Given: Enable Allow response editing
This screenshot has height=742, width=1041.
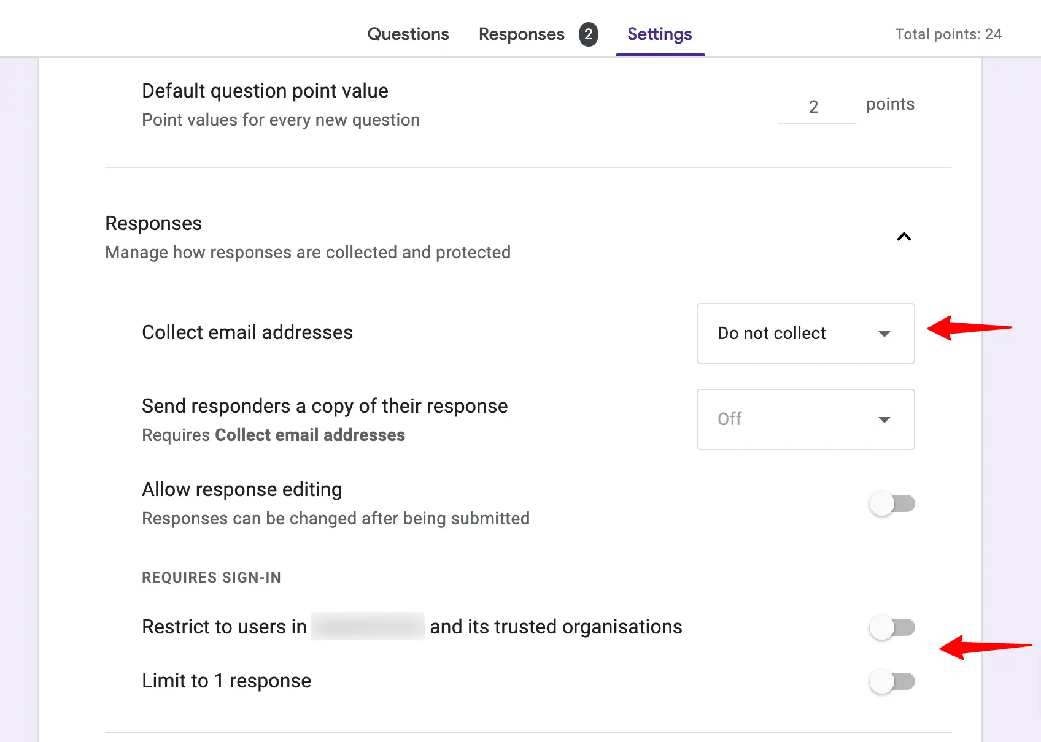Looking at the screenshot, I should click(x=892, y=503).
